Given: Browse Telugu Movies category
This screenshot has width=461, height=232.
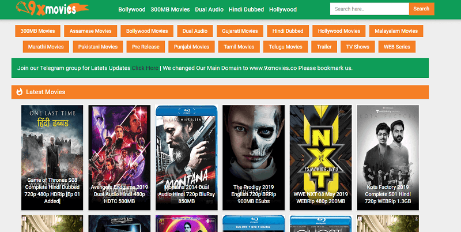Looking at the screenshot, I should [285, 47].
